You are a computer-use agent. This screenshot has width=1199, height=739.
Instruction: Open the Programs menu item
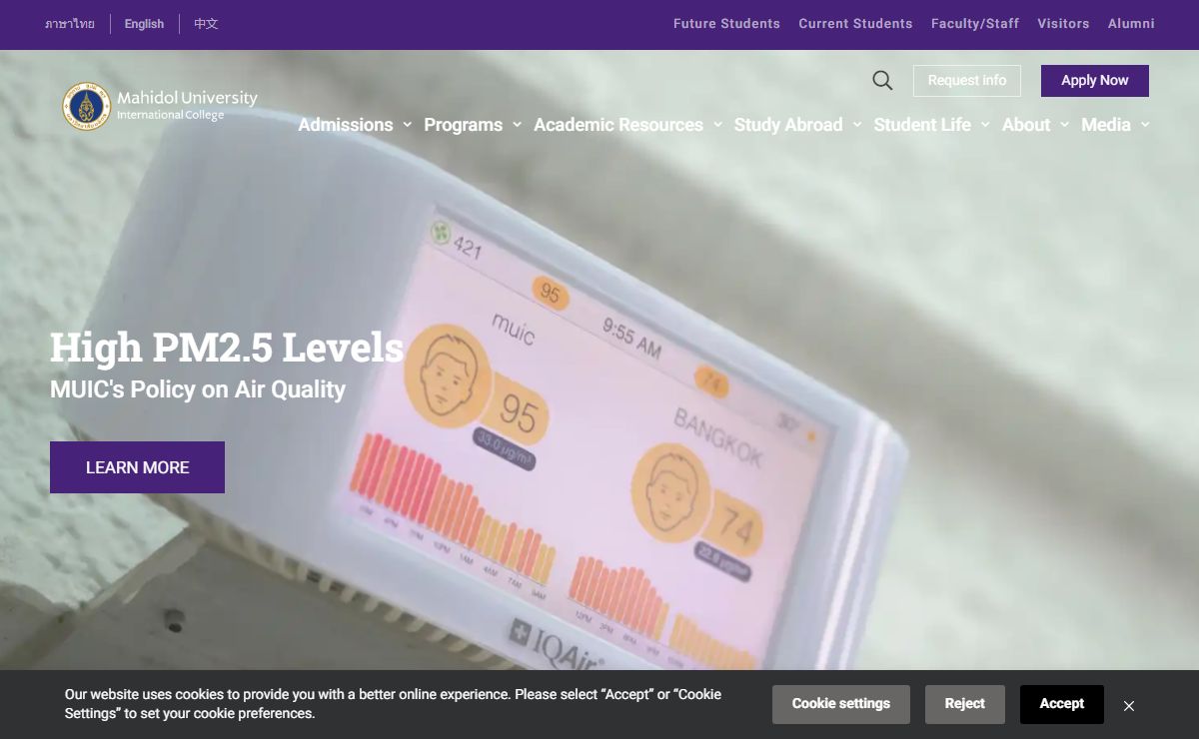(463, 125)
